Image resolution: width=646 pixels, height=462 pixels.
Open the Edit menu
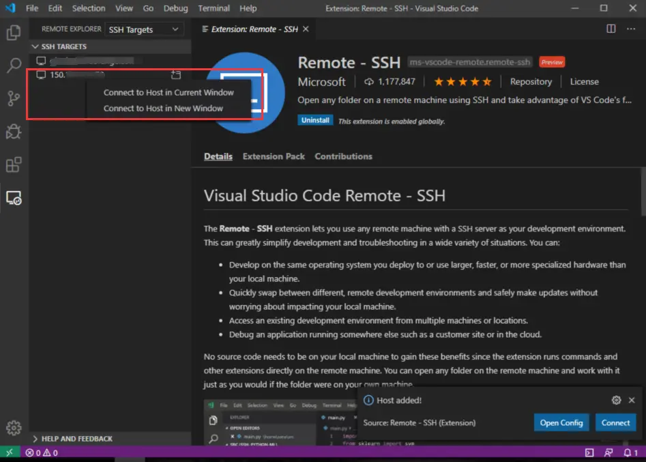pos(55,8)
